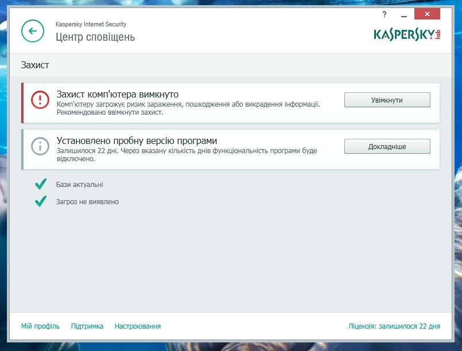Click the trial version info icon
The height and width of the screenshot is (351, 462).
[40, 146]
